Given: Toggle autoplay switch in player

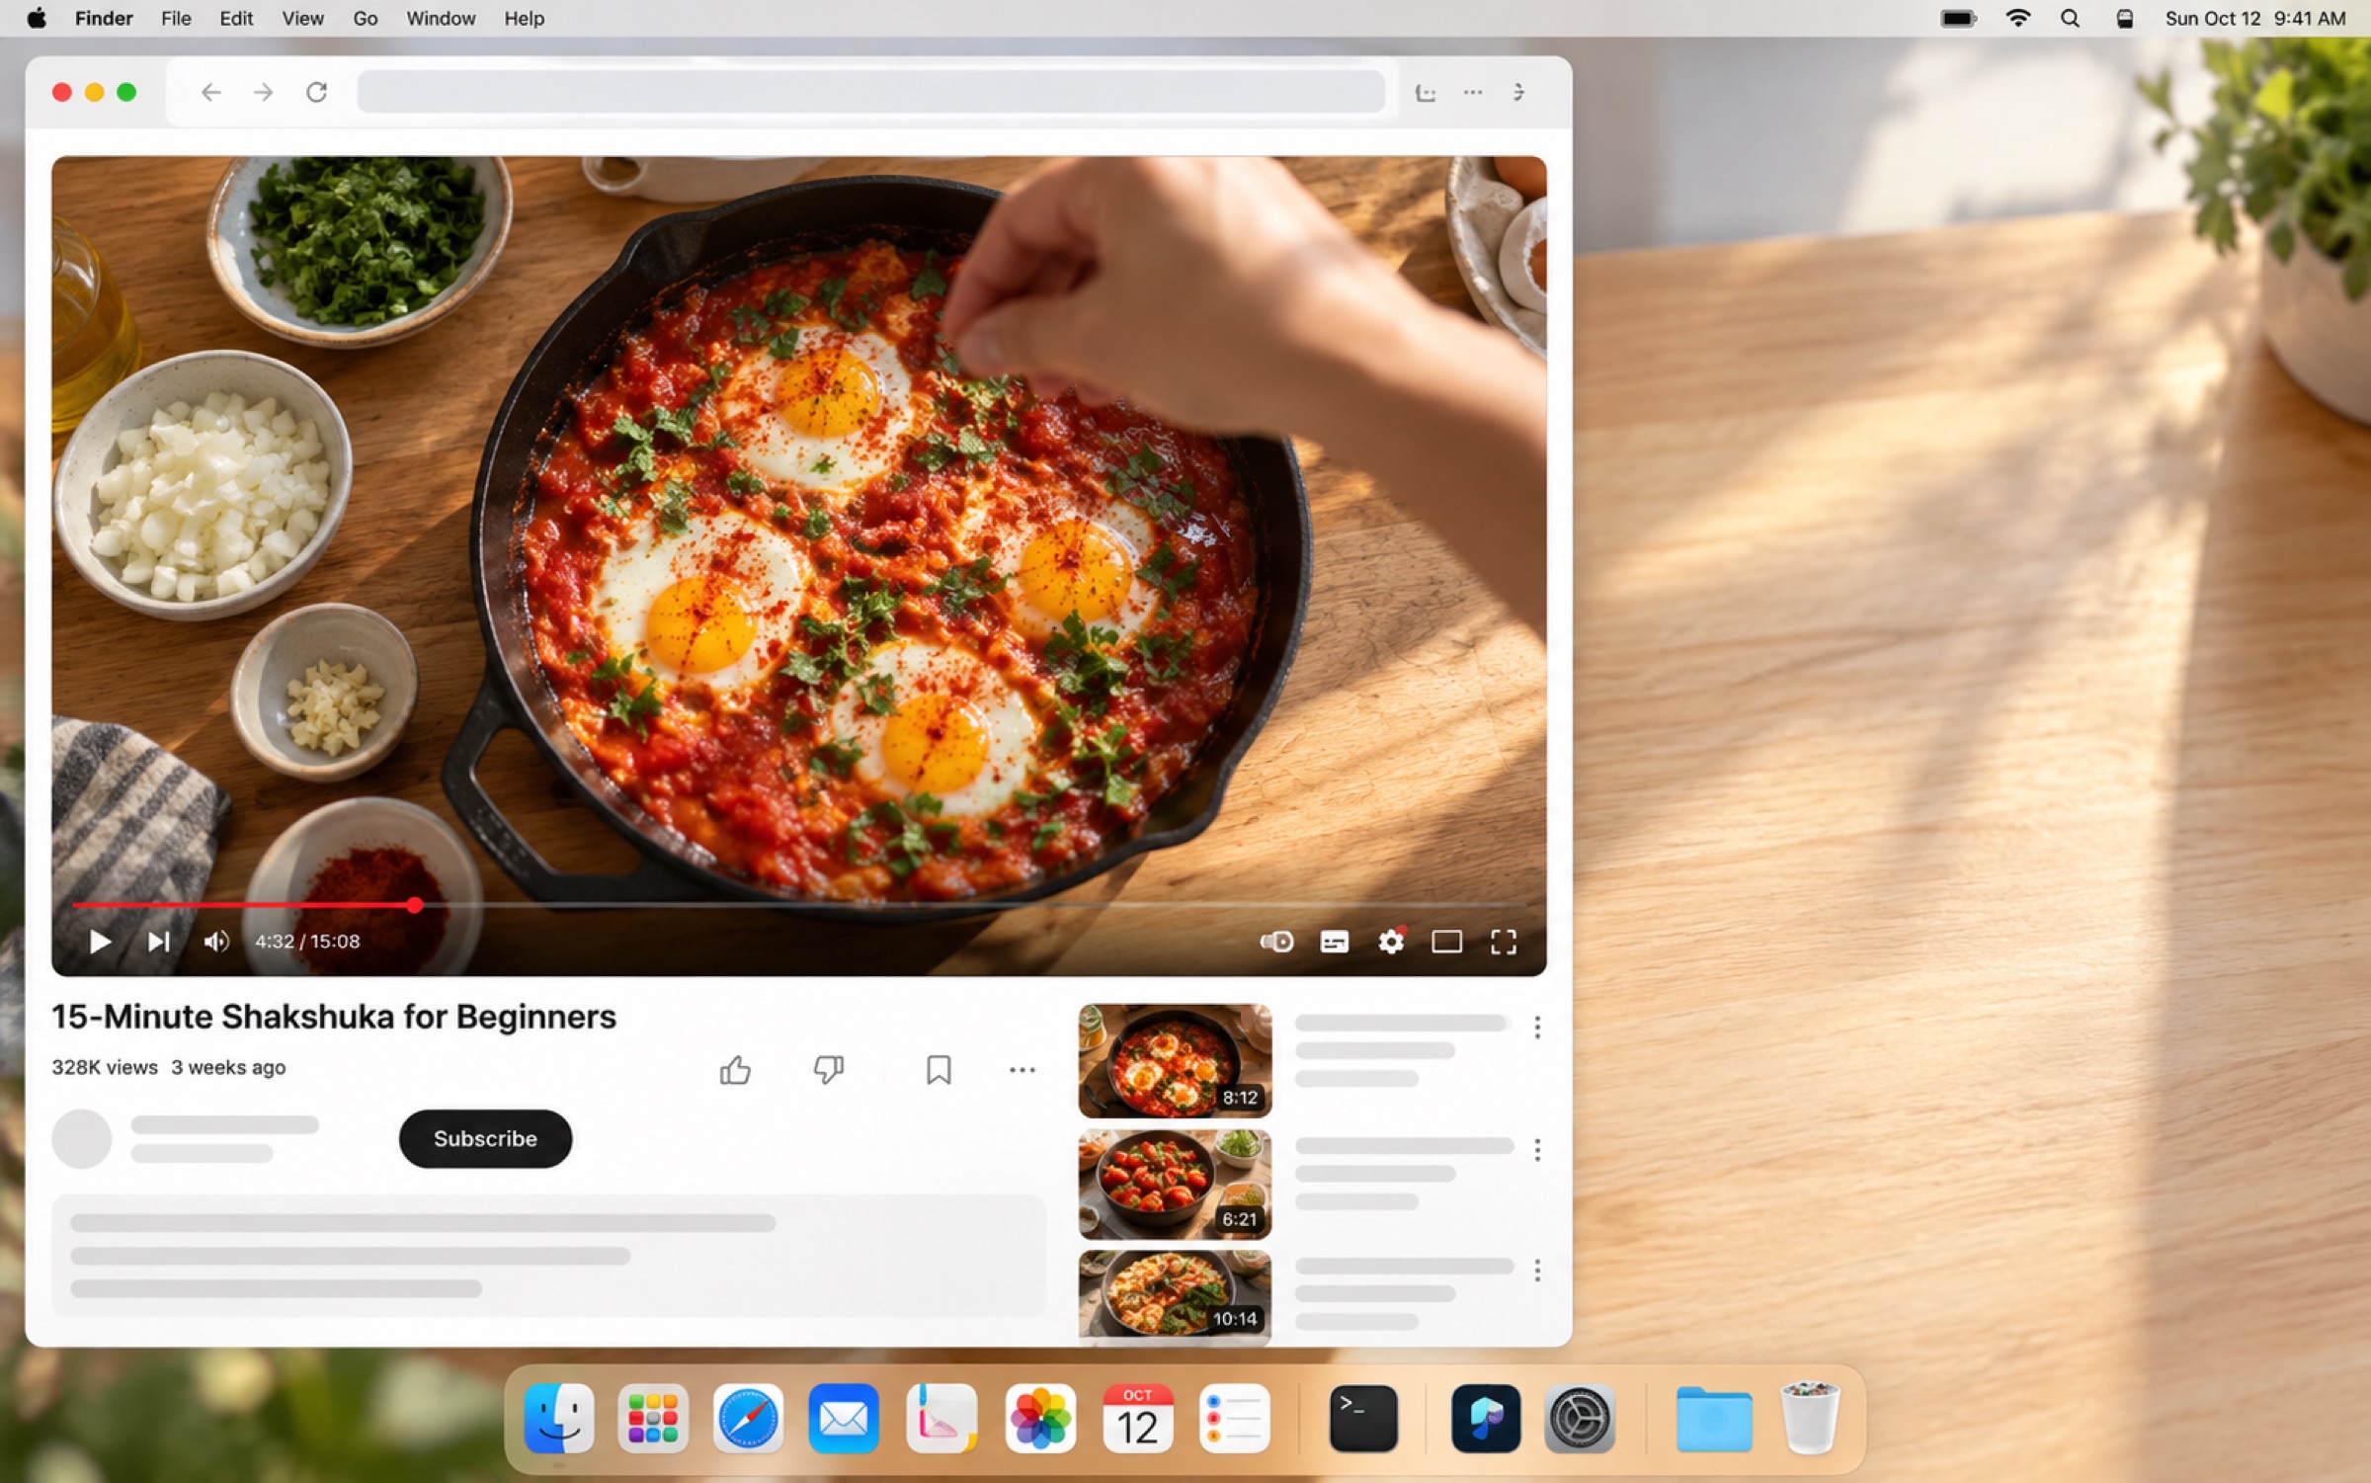Looking at the screenshot, I should (1276, 942).
